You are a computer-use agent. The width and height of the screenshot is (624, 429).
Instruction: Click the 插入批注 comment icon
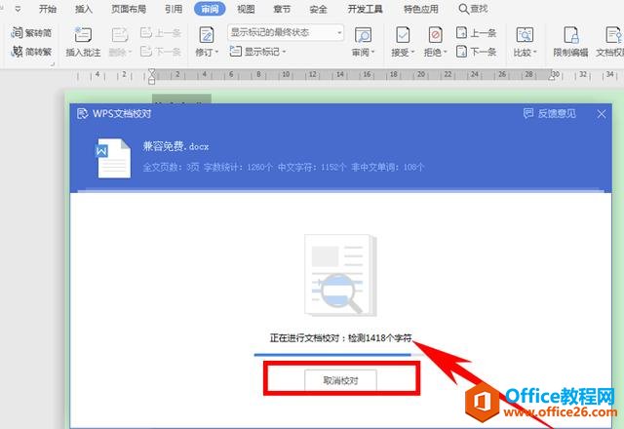[83, 35]
